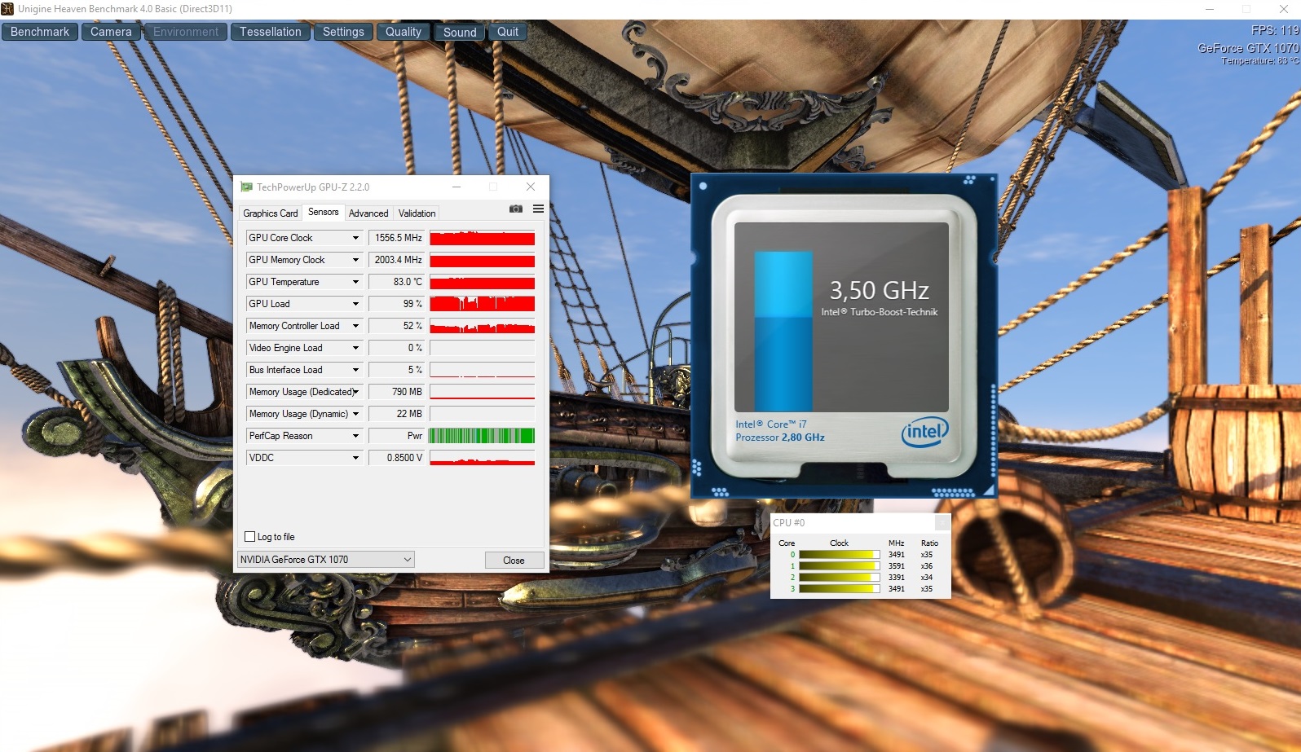The width and height of the screenshot is (1301, 752).
Task: Click the GPU-Z screenshot camera icon
Action: [516, 209]
